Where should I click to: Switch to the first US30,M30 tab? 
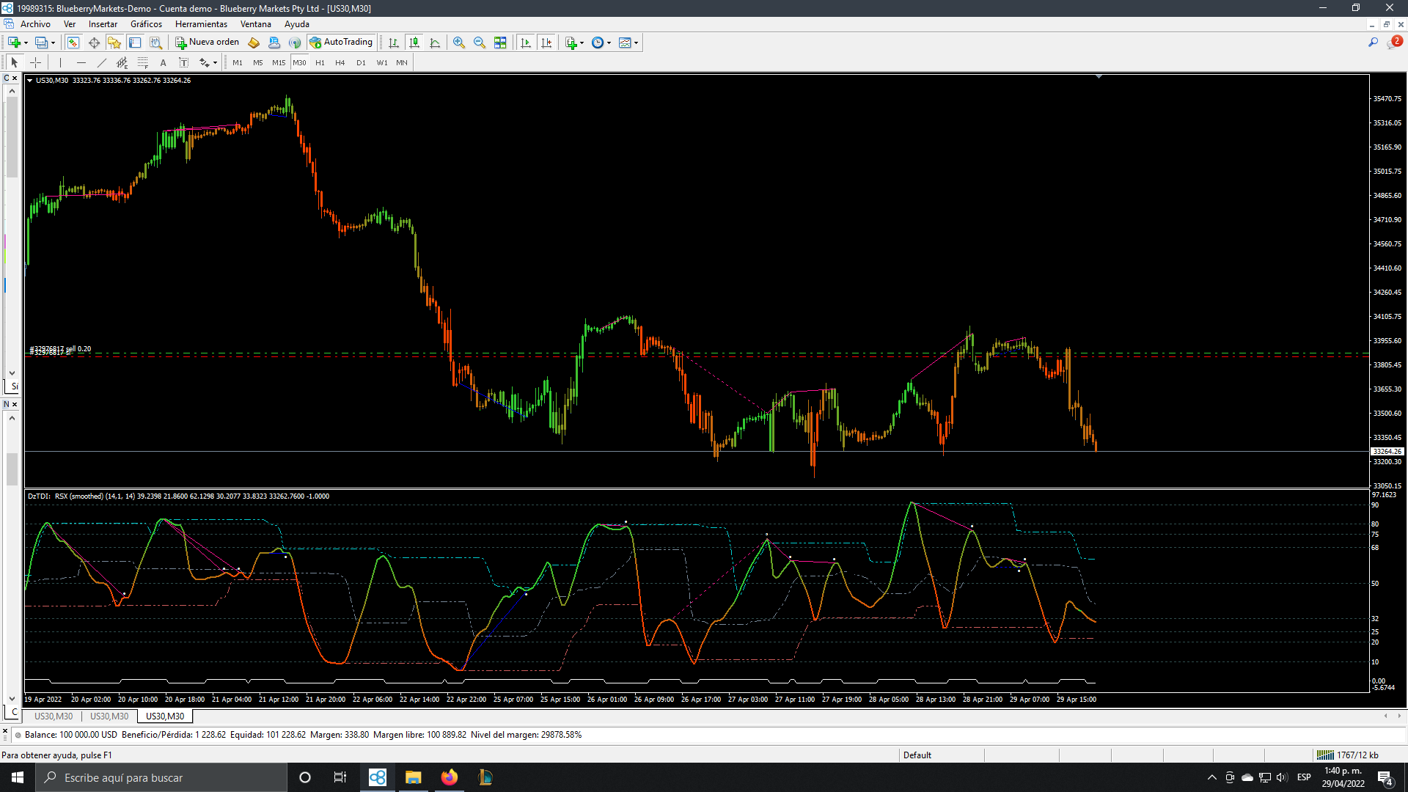[x=54, y=716]
